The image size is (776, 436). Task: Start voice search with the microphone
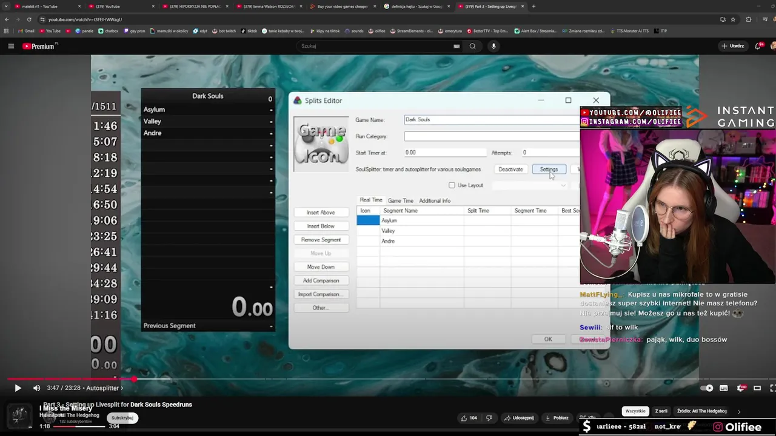coord(493,46)
